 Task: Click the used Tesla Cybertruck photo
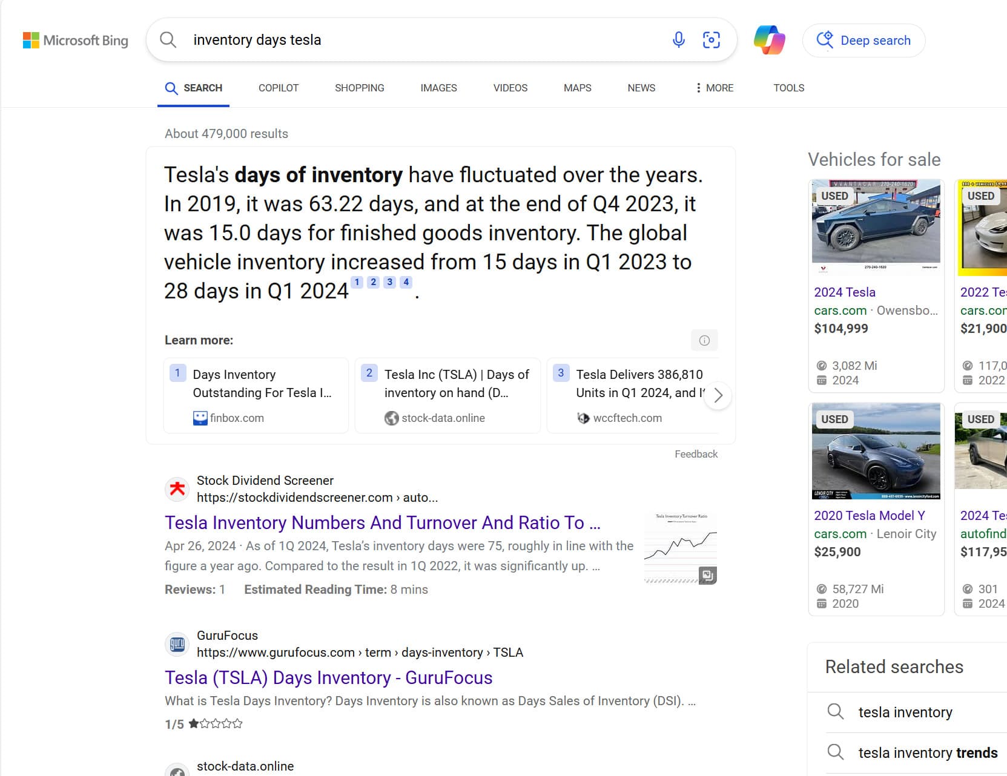876,228
